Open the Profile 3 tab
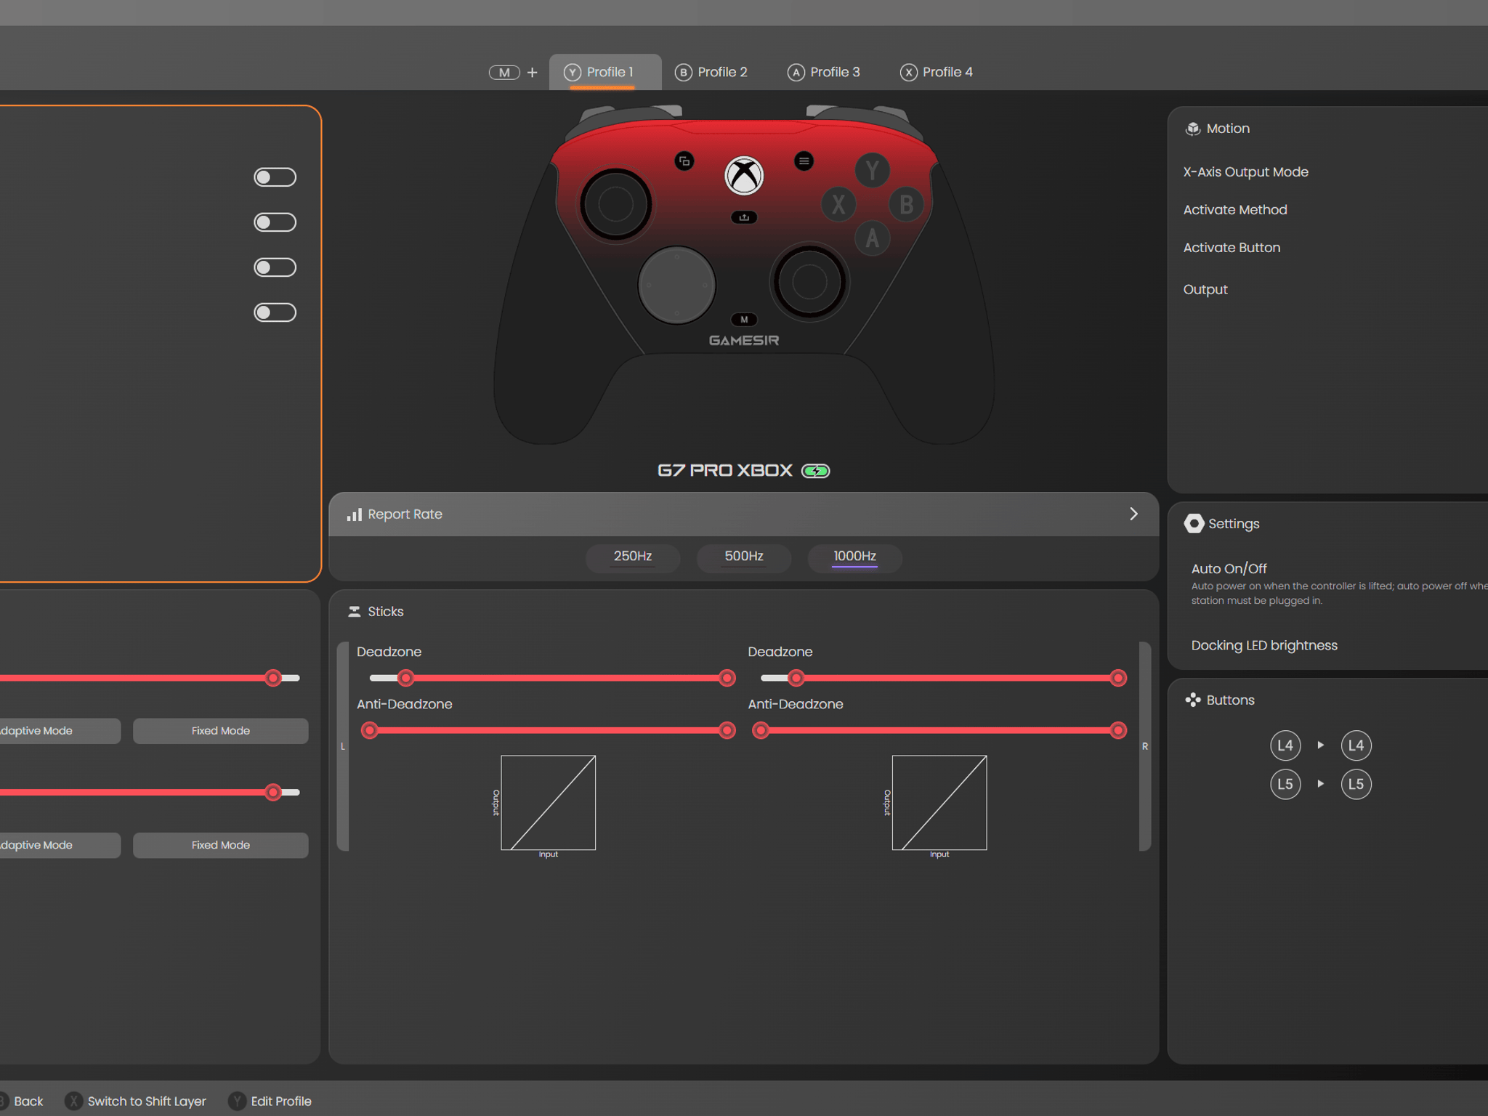This screenshot has height=1116, width=1488. [x=824, y=72]
